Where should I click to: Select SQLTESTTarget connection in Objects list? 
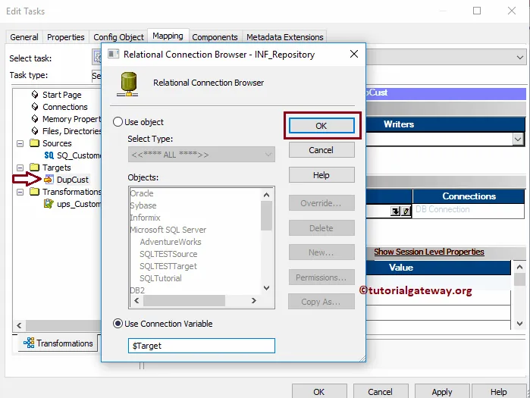coord(168,266)
